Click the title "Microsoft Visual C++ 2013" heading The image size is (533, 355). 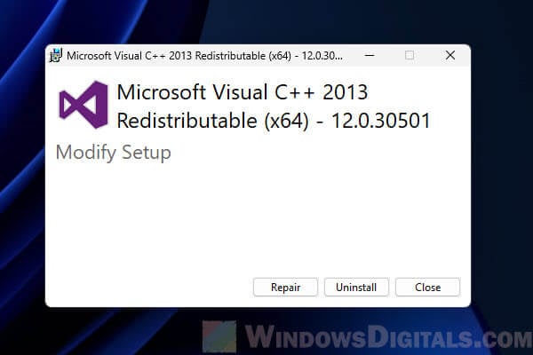pyautogui.click(x=242, y=92)
